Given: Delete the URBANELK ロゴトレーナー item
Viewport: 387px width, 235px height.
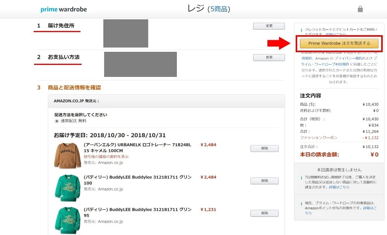Looking at the screenshot, I should pos(264,148).
